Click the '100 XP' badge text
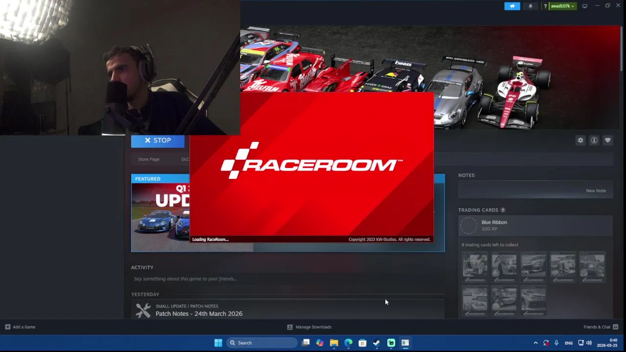 pyautogui.click(x=489, y=229)
